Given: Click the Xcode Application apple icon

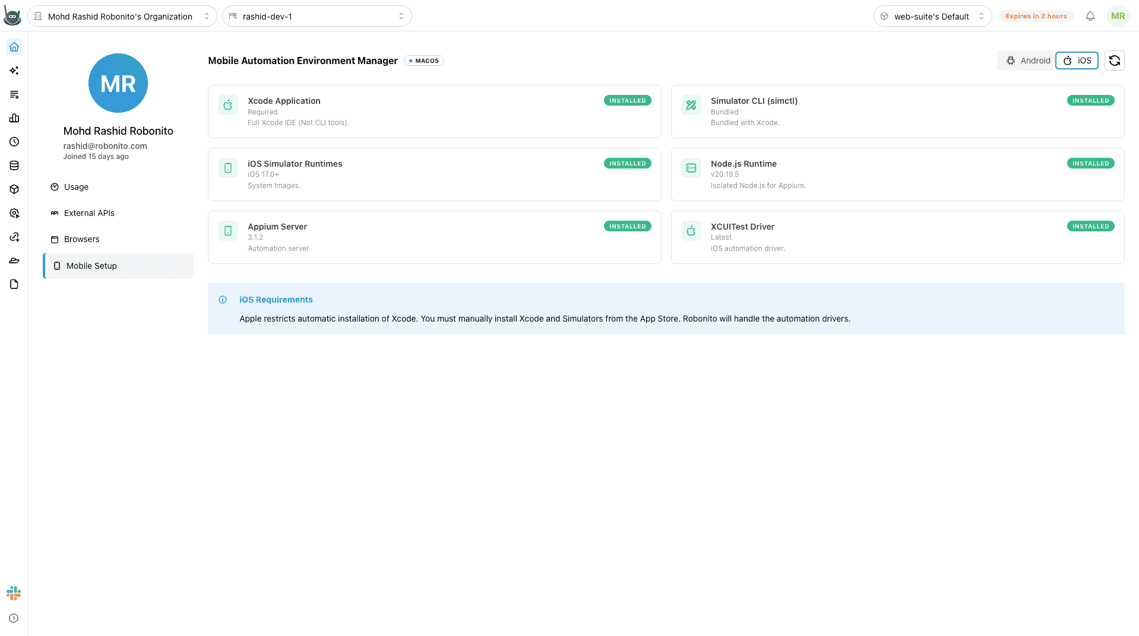Looking at the screenshot, I should pos(228,105).
